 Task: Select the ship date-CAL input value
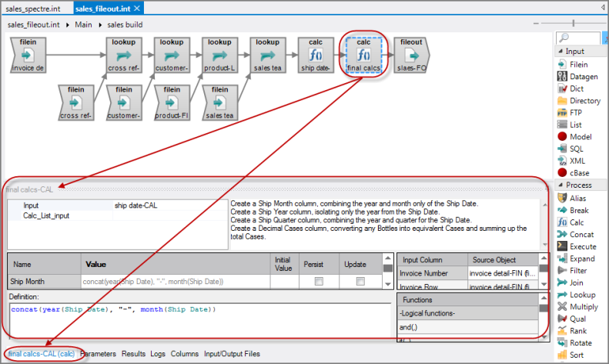(x=170, y=205)
